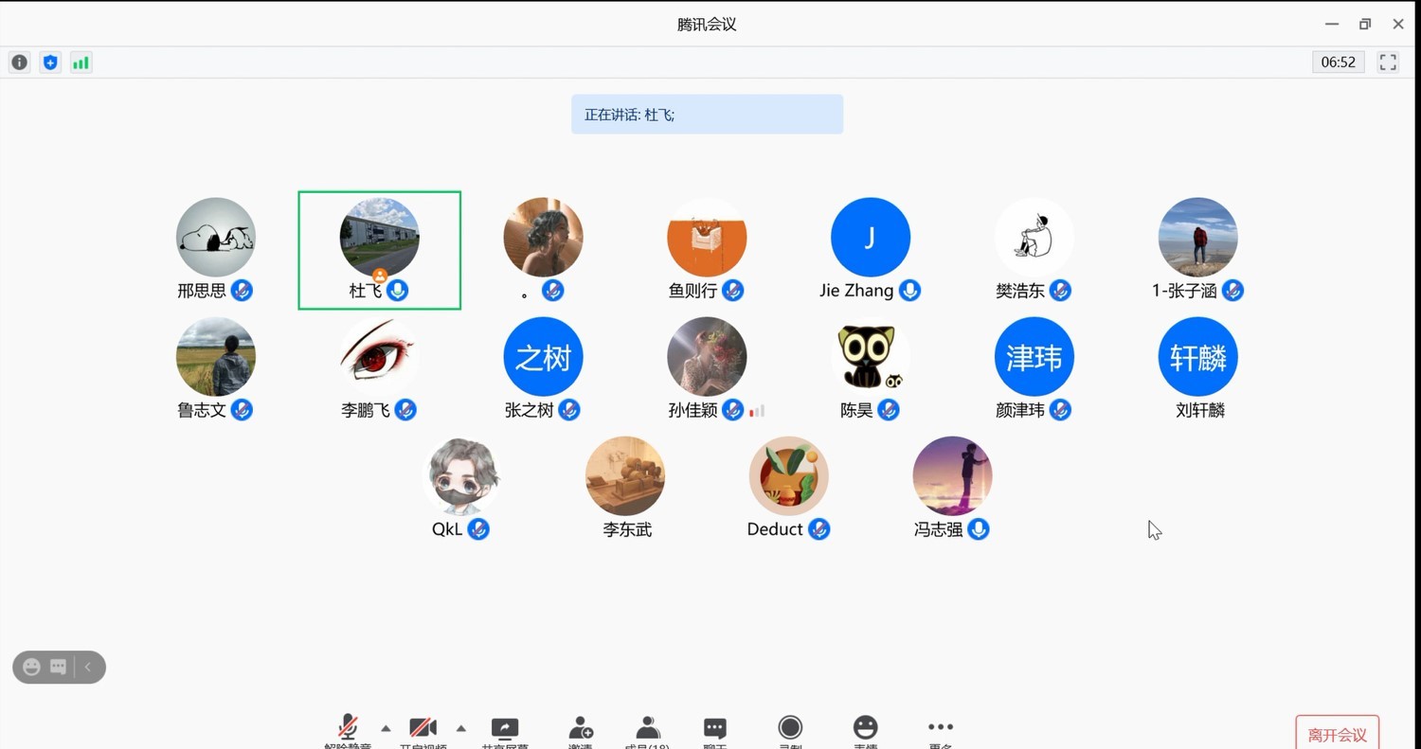
Task: Click the emoji face in floating bar
Action: click(31, 667)
